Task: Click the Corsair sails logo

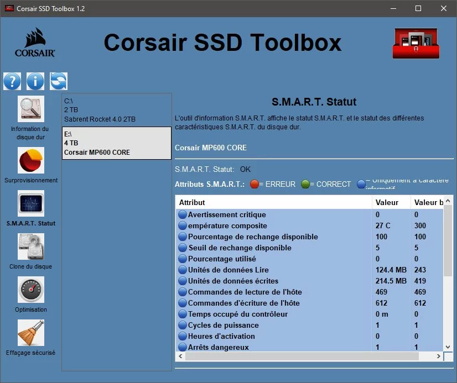Action: 35,43
